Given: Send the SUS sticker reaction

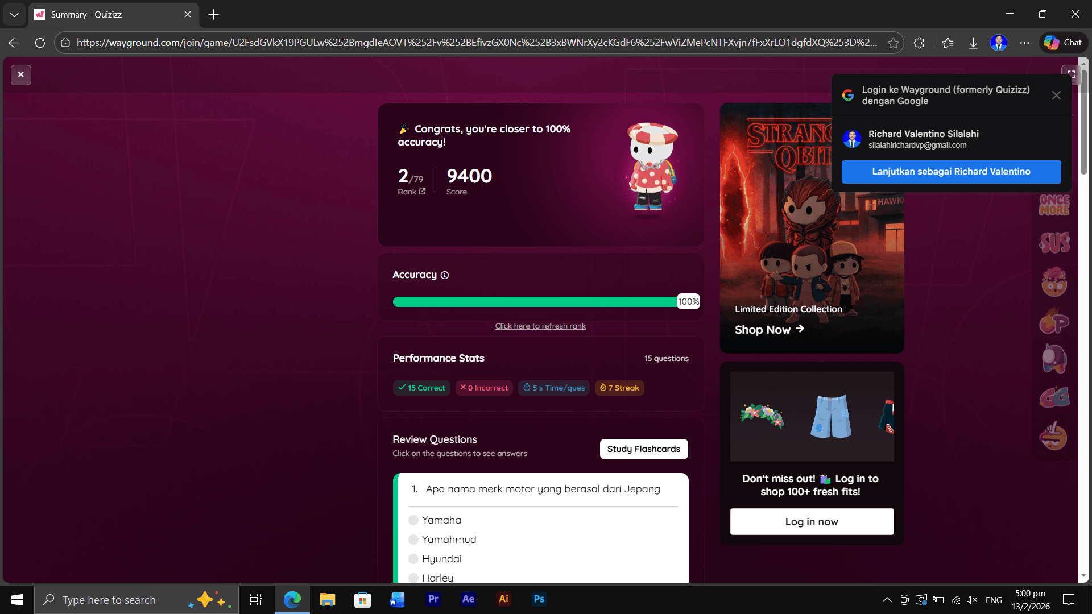Looking at the screenshot, I should point(1054,243).
